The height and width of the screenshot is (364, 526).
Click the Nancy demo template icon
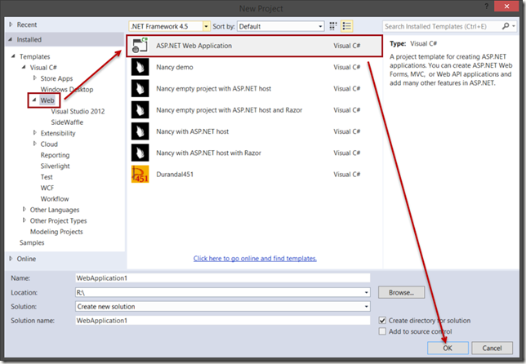coord(140,67)
